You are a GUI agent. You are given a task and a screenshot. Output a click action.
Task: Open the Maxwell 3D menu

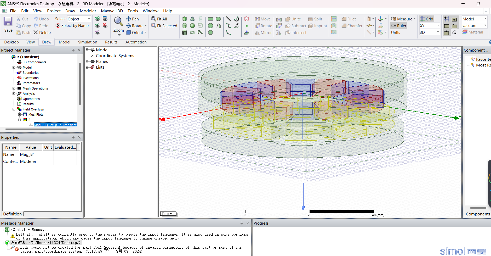coord(112,11)
